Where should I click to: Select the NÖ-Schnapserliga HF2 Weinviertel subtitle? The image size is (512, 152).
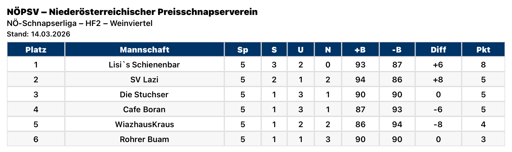(x=80, y=23)
